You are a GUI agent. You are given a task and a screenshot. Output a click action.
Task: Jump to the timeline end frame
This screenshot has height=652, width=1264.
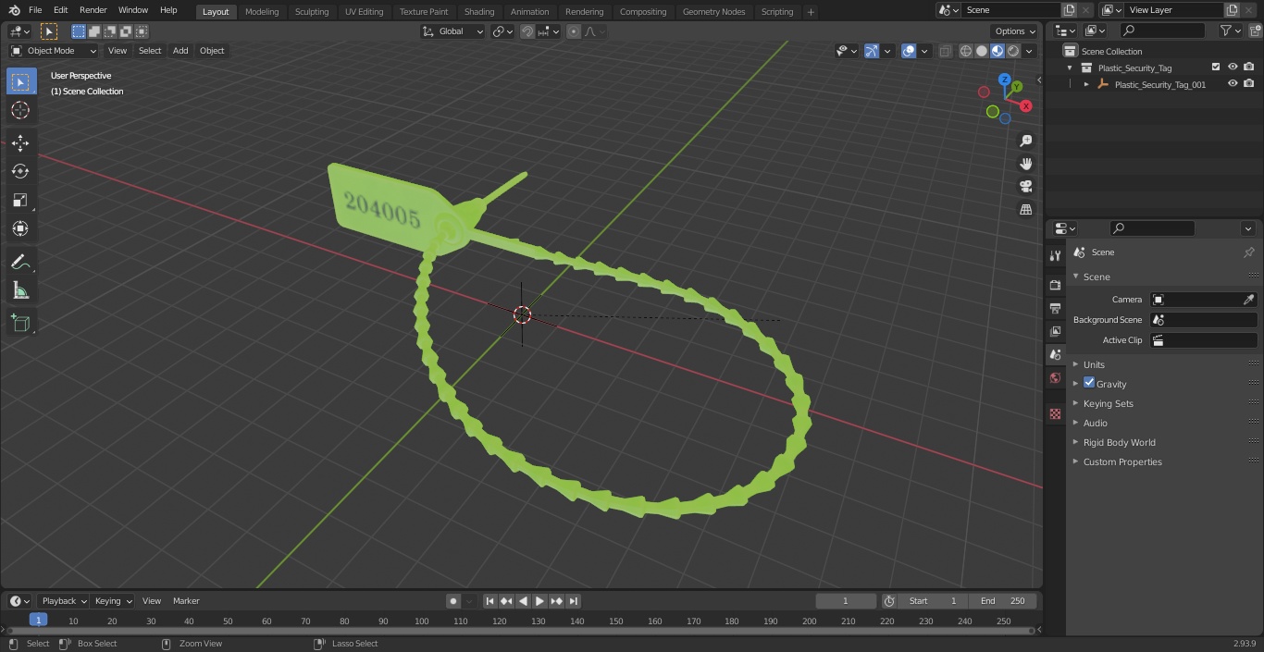573,601
